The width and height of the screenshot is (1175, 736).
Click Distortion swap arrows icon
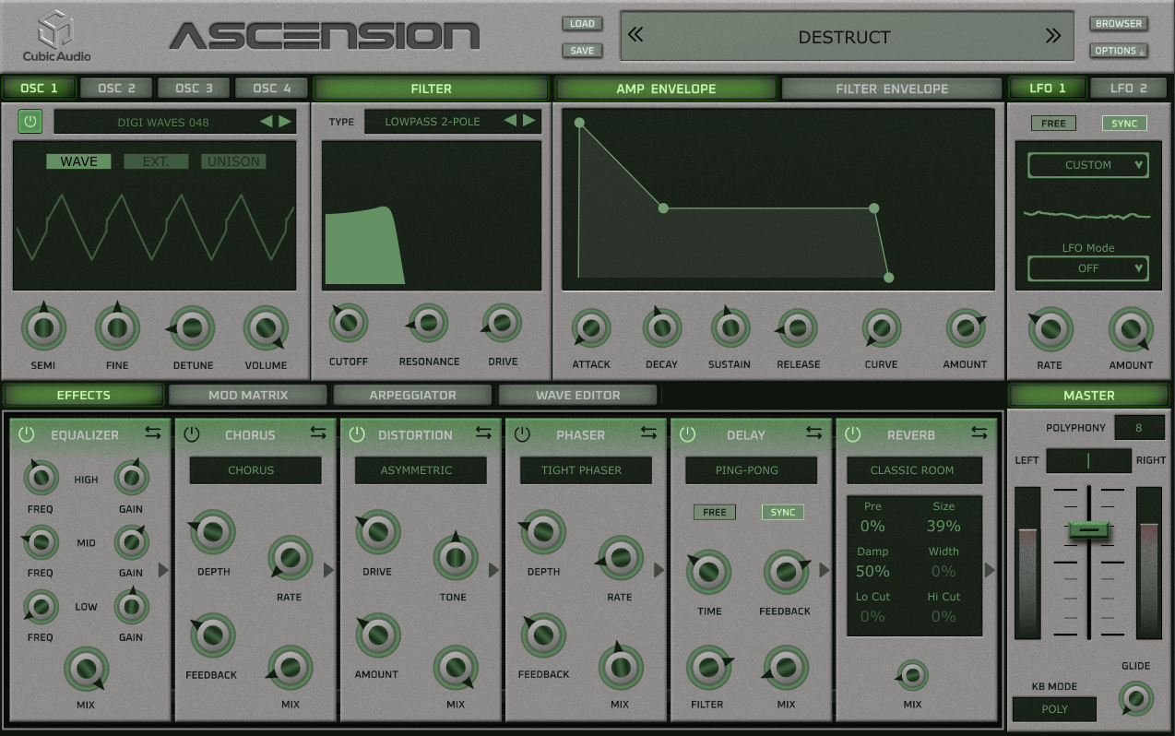point(483,433)
